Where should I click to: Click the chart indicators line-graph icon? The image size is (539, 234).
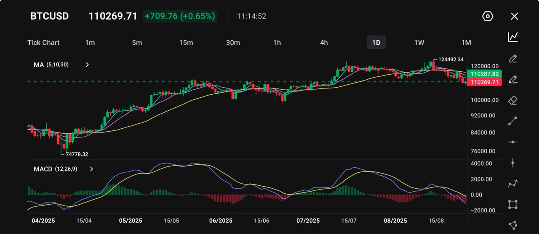coord(512,37)
